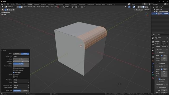The width and height of the screenshot is (169, 95).
Task: Collapse the Bevel operator panel
Action: tap(2, 51)
